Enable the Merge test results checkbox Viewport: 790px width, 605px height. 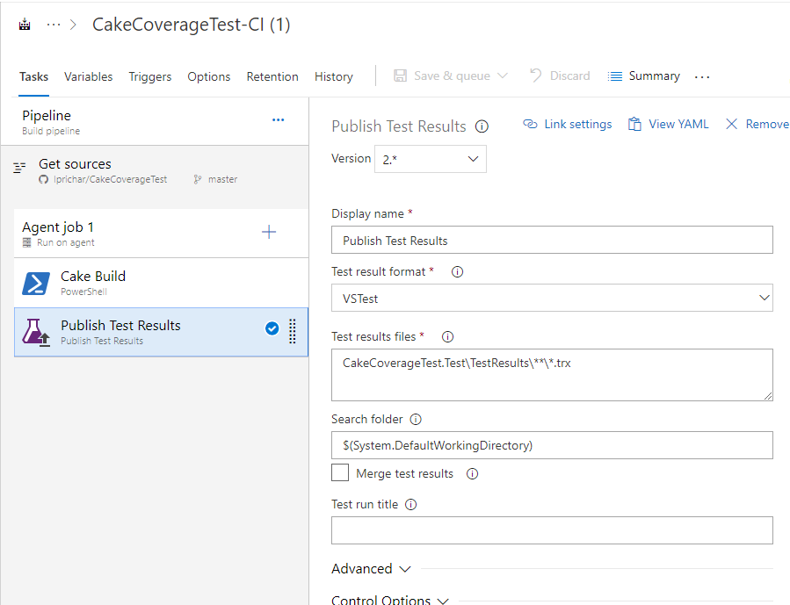(x=340, y=473)
